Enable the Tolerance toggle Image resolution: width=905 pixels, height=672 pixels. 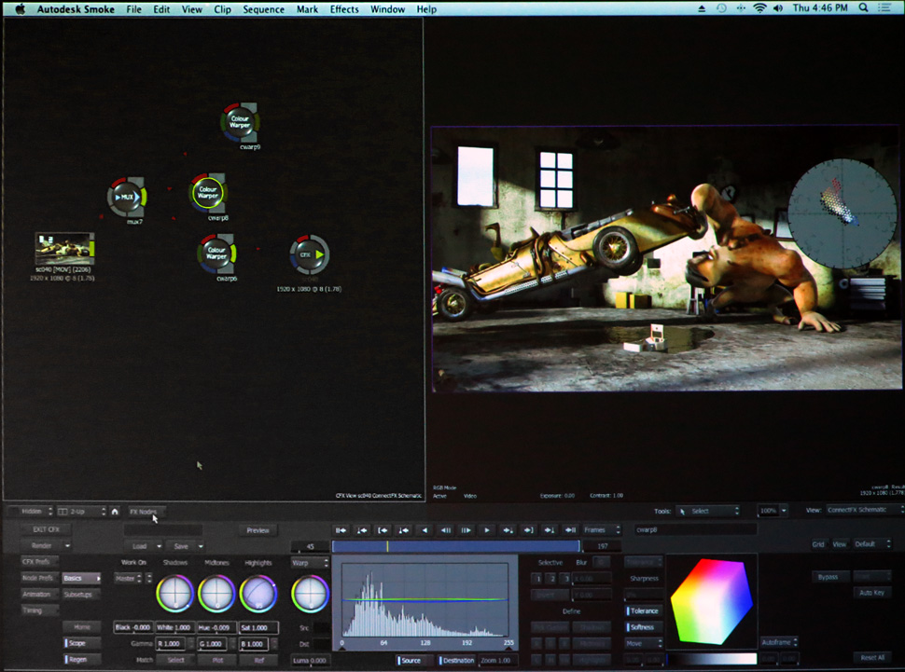click(x=643, y=610)
